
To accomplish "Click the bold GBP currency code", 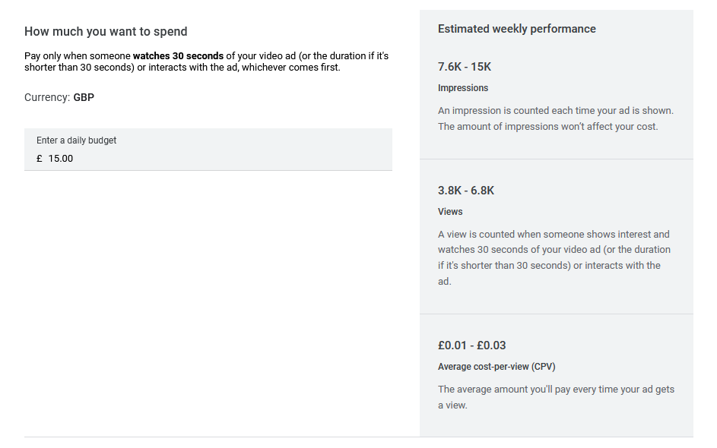I will (x=84, y=97).
